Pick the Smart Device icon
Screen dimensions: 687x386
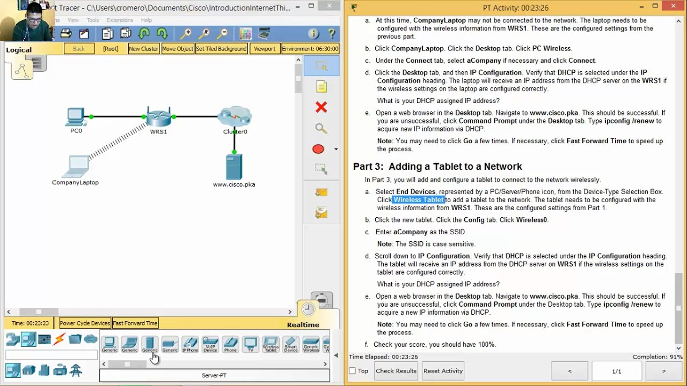click(291, 344)
